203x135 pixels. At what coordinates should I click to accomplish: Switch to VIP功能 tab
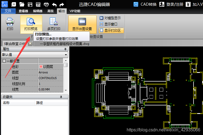(75, 11)
